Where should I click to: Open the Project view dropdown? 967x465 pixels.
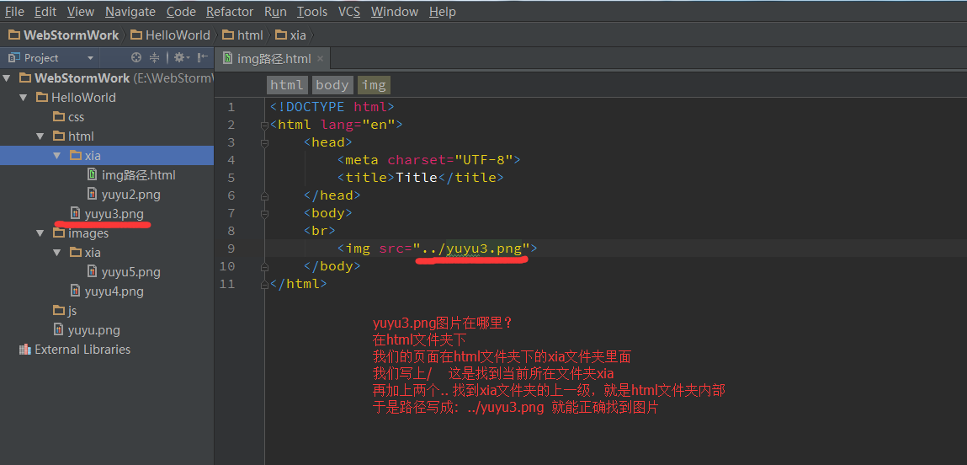click(90, 58)
